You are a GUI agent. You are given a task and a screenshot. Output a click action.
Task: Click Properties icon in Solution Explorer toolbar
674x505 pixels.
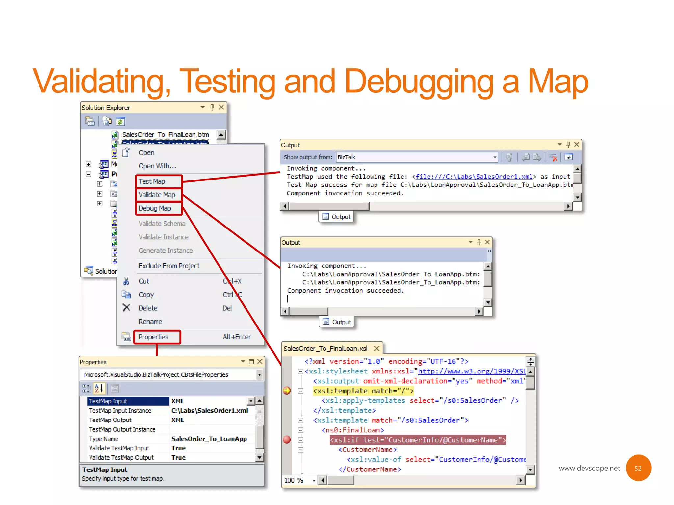tap(90, 121)
